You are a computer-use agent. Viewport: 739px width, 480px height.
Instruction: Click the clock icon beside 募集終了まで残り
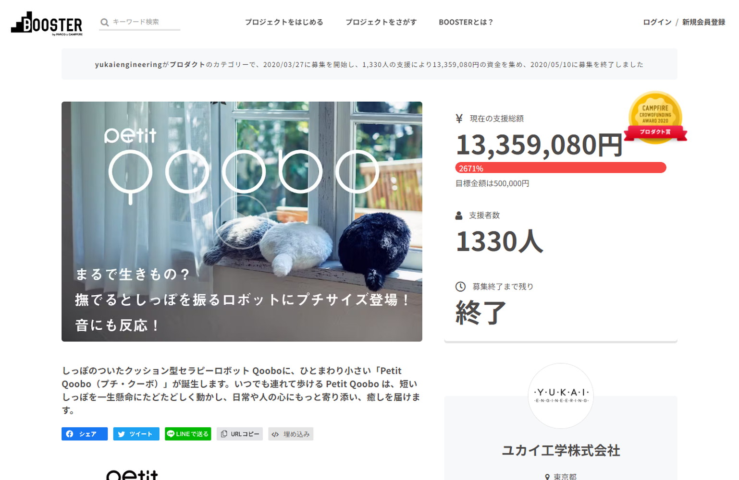point(460,287)
